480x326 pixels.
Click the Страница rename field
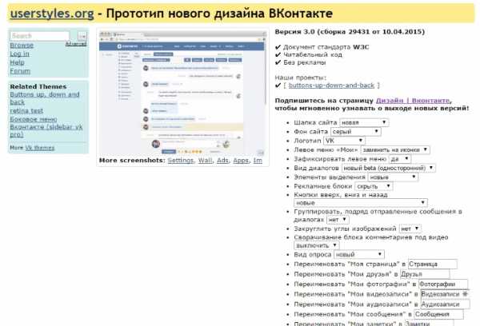coord(433,264)
